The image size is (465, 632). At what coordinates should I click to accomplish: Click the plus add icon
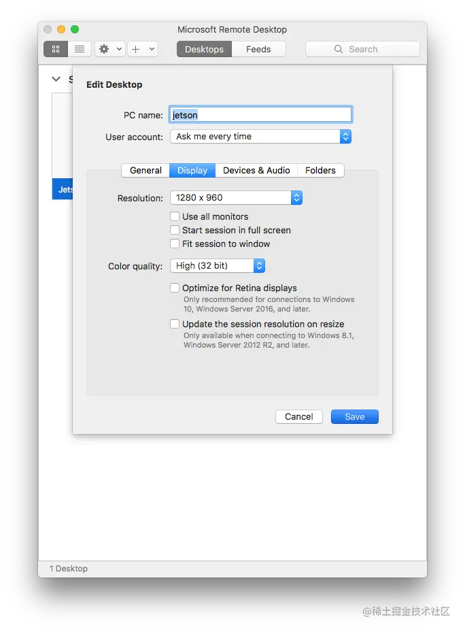[136, 49]
